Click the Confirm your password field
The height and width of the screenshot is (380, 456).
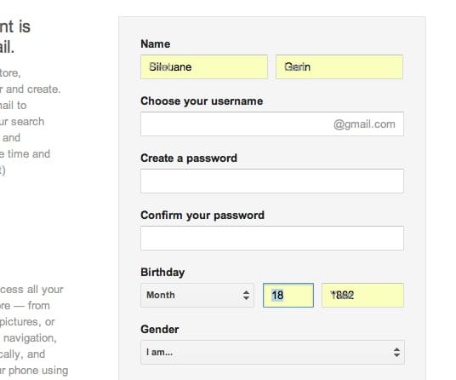(272, 238)
